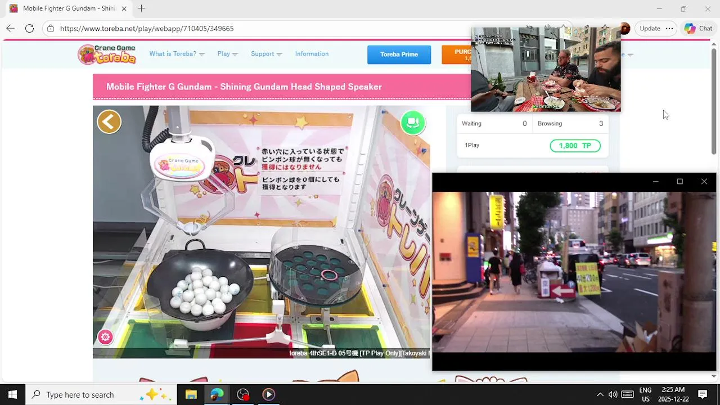Viewport: 720px width, 405px height.
Task: View site information lock icon
Action: [x=51, y=28]
